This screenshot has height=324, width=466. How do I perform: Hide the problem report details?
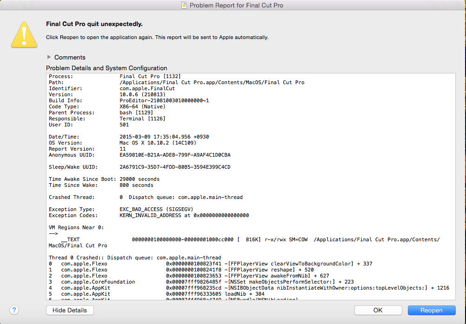[x=70, y=310]
